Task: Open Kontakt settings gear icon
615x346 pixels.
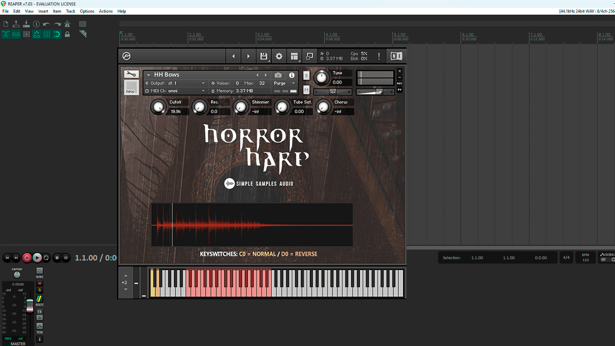Action: [279, 56]
